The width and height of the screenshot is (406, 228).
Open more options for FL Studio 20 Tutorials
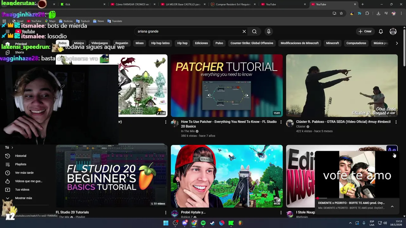pos(166,212)
